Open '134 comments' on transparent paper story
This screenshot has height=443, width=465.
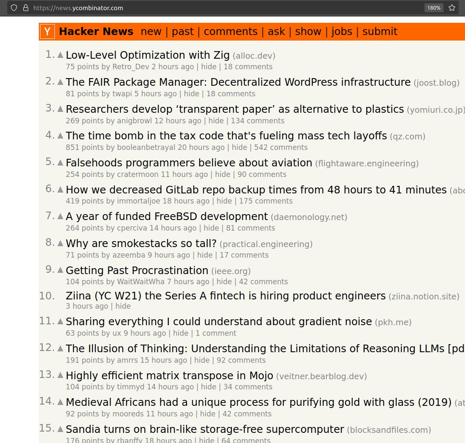pos(258,121)
